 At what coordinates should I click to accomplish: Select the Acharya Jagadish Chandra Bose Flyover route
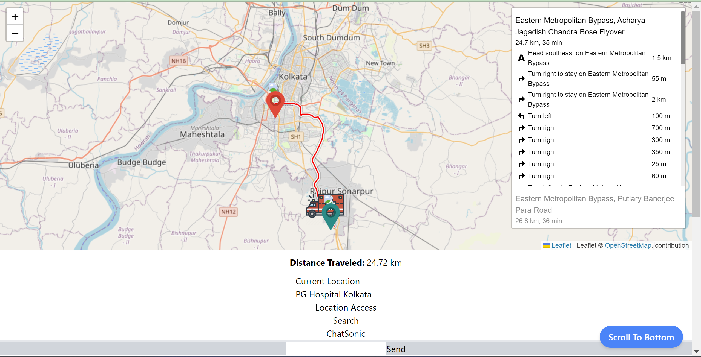[580, 26]
